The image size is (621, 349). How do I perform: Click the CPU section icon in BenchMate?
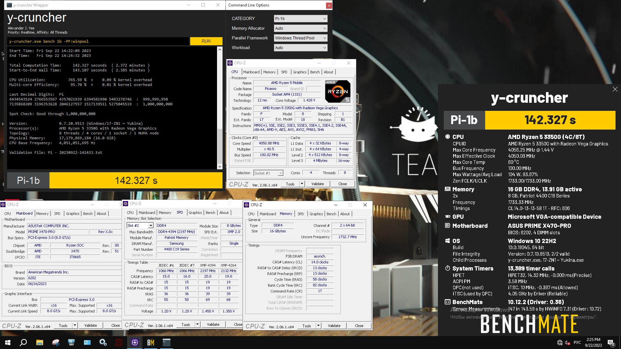click(447, 137)
